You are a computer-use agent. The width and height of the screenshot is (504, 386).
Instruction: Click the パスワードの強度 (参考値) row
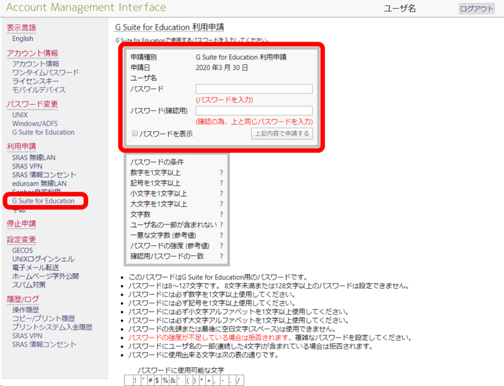(x=176, y=246)
